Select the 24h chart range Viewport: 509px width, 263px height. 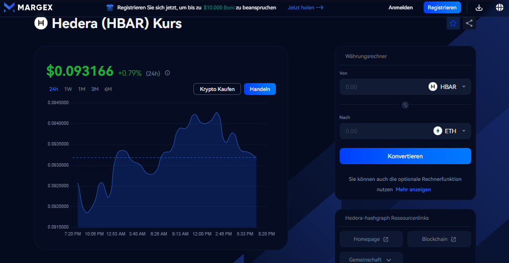(x=54, y=89)
